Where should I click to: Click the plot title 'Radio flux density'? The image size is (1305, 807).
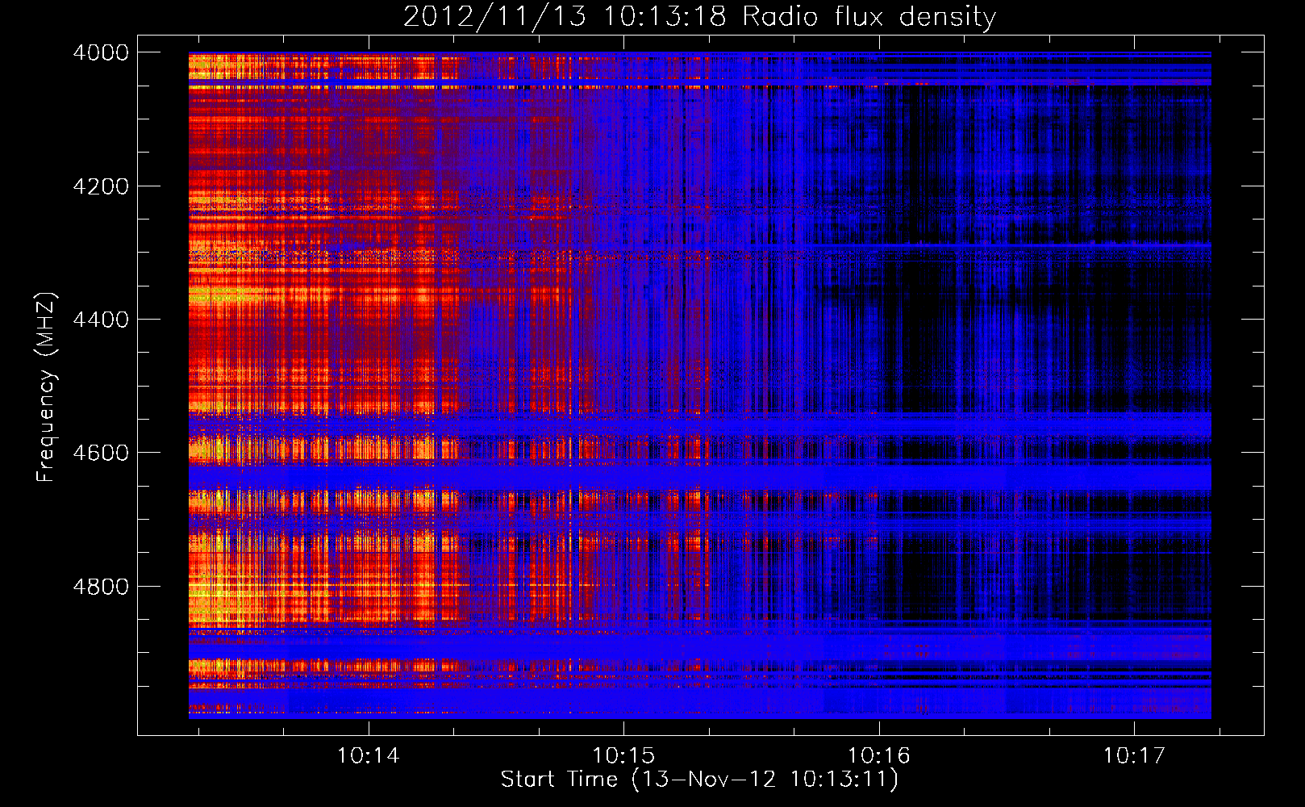[869, 17]
